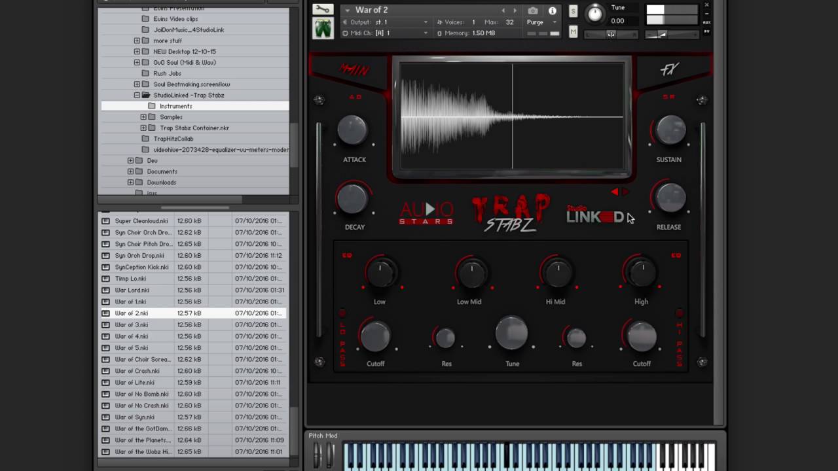Toggle the LO PASS filter switch

point(342,314)
